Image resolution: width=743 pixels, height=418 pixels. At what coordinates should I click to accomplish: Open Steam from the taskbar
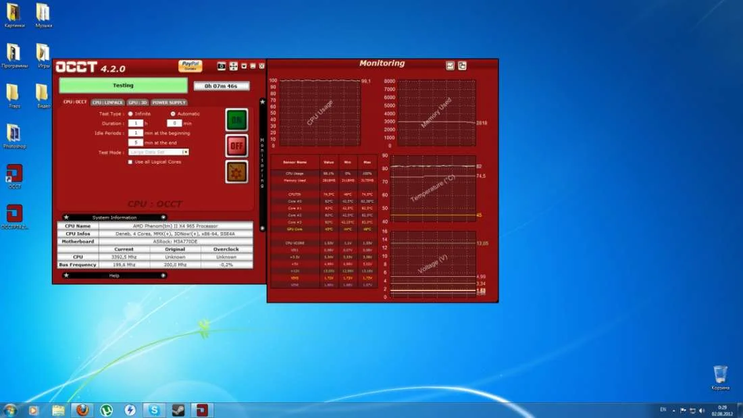point(178,410)
